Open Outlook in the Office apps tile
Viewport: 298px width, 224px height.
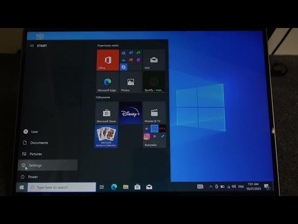coord(123,53)
